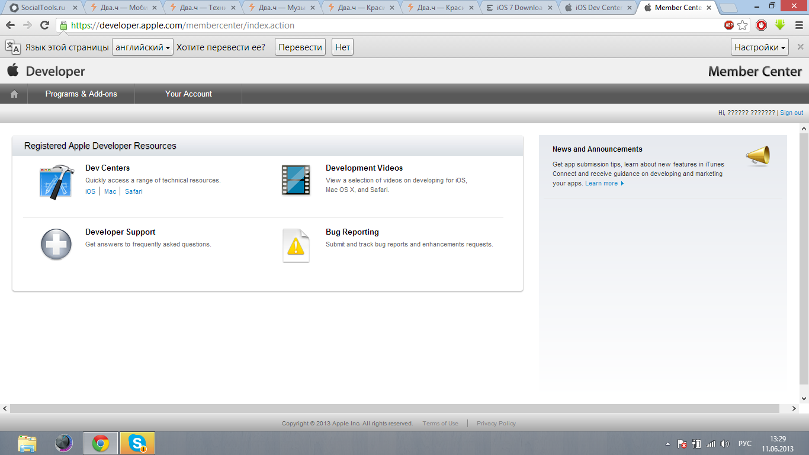Click the Terms of Use footer link
The height and width of the screenshot is (455, 809).
(440, 423)
